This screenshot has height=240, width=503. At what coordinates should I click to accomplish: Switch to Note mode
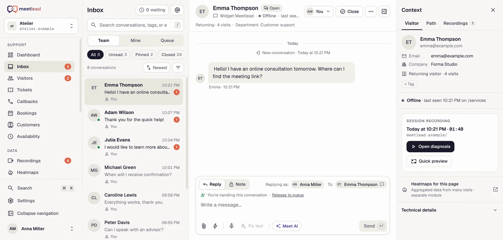(237, 184)
